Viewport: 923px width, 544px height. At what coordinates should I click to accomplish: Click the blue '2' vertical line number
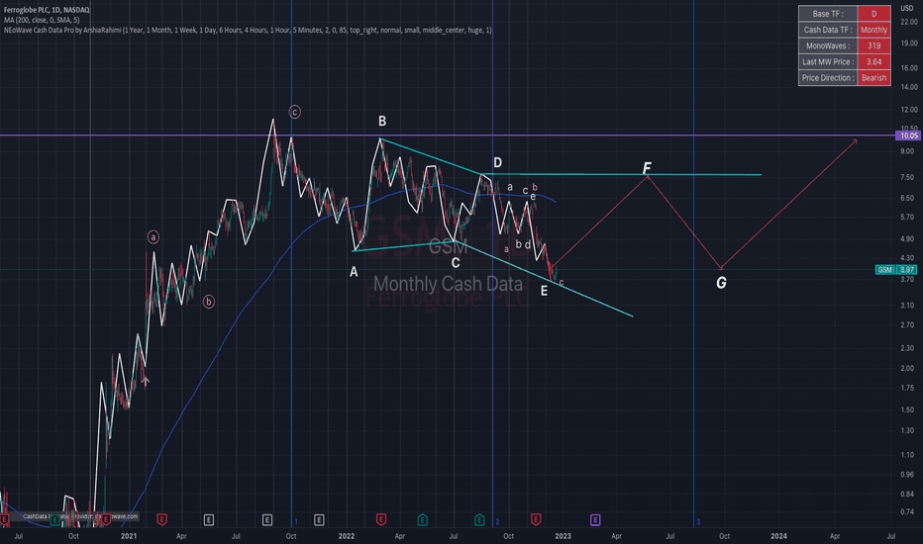pos(497,522)
